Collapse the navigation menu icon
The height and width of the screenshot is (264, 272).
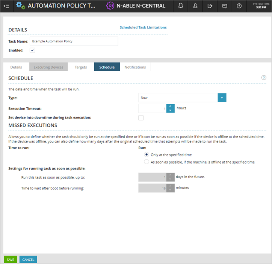(6, 6)
